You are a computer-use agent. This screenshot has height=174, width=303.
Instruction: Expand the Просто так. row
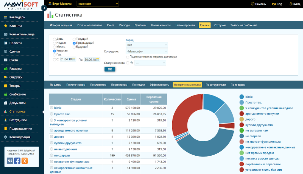click(51, 114)
